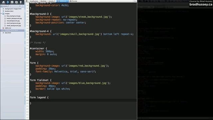The image size is (213, 120).
Task: Select the highlighted html file row
Action: tap(12, 30)
